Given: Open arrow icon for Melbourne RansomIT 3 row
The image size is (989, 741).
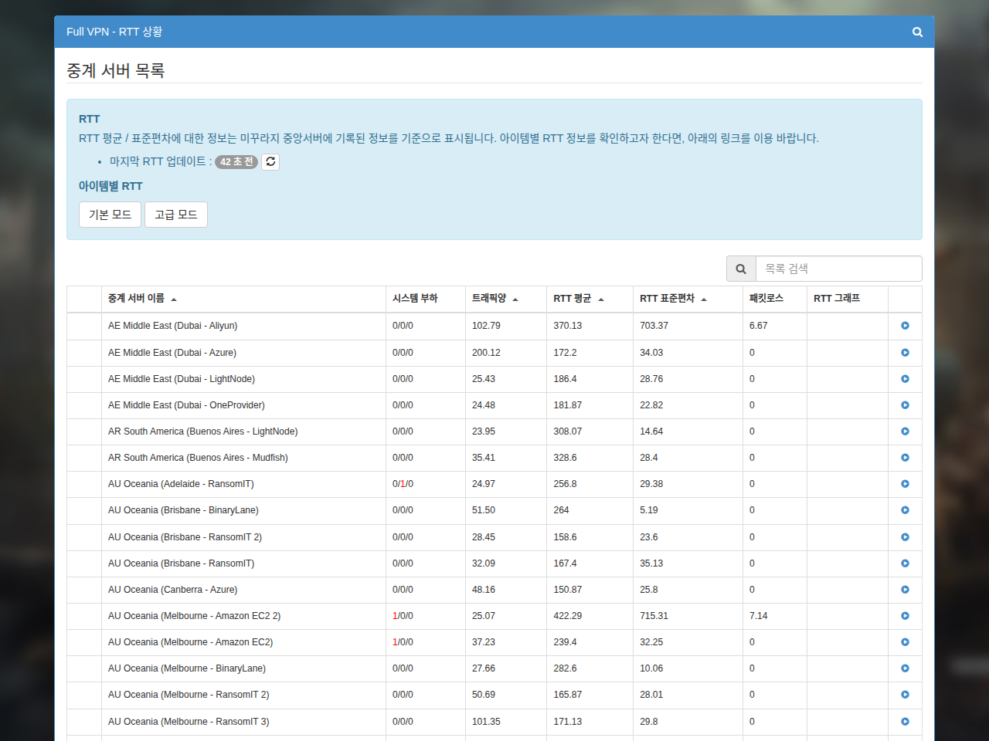Looking at the screenshot, I should point(905,722).
